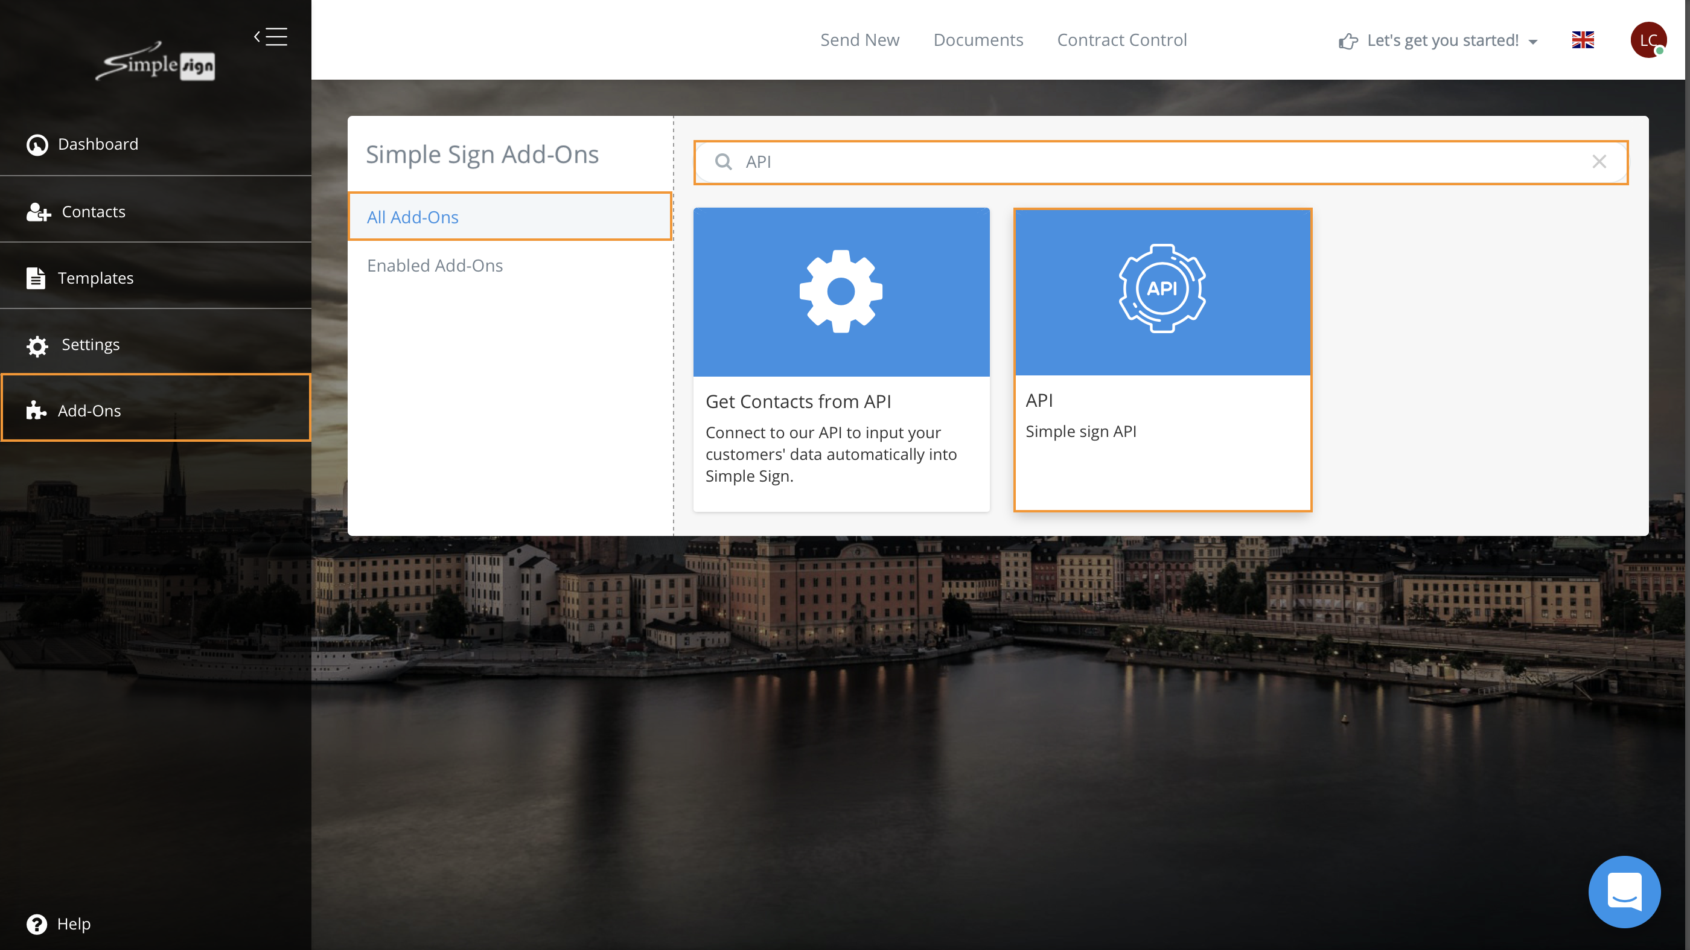Open Templates in the sidebar
The width and height of the screenshot is (1690, 950).
(x=156, y=278)
